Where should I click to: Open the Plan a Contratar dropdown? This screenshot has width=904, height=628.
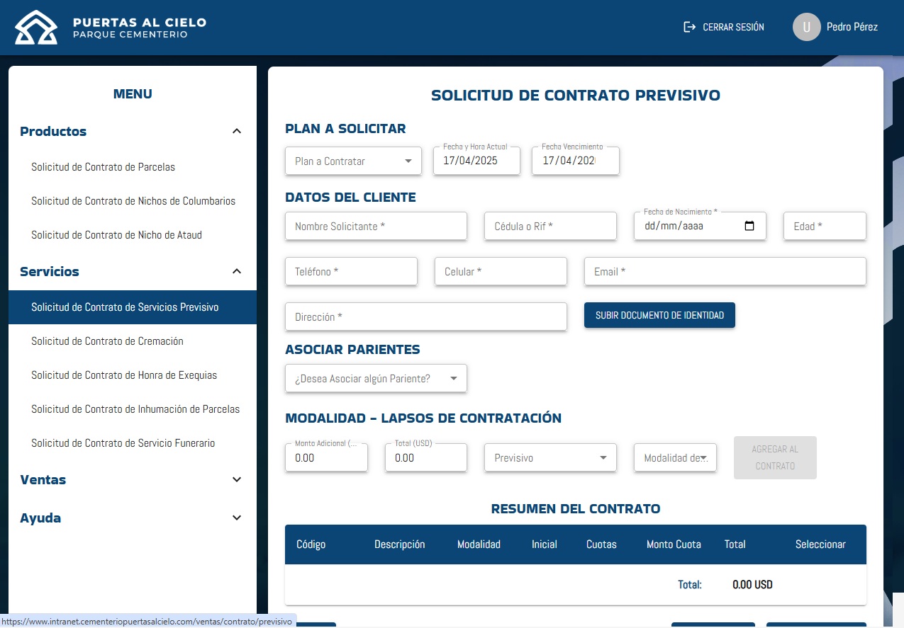[x=353, y=161]
